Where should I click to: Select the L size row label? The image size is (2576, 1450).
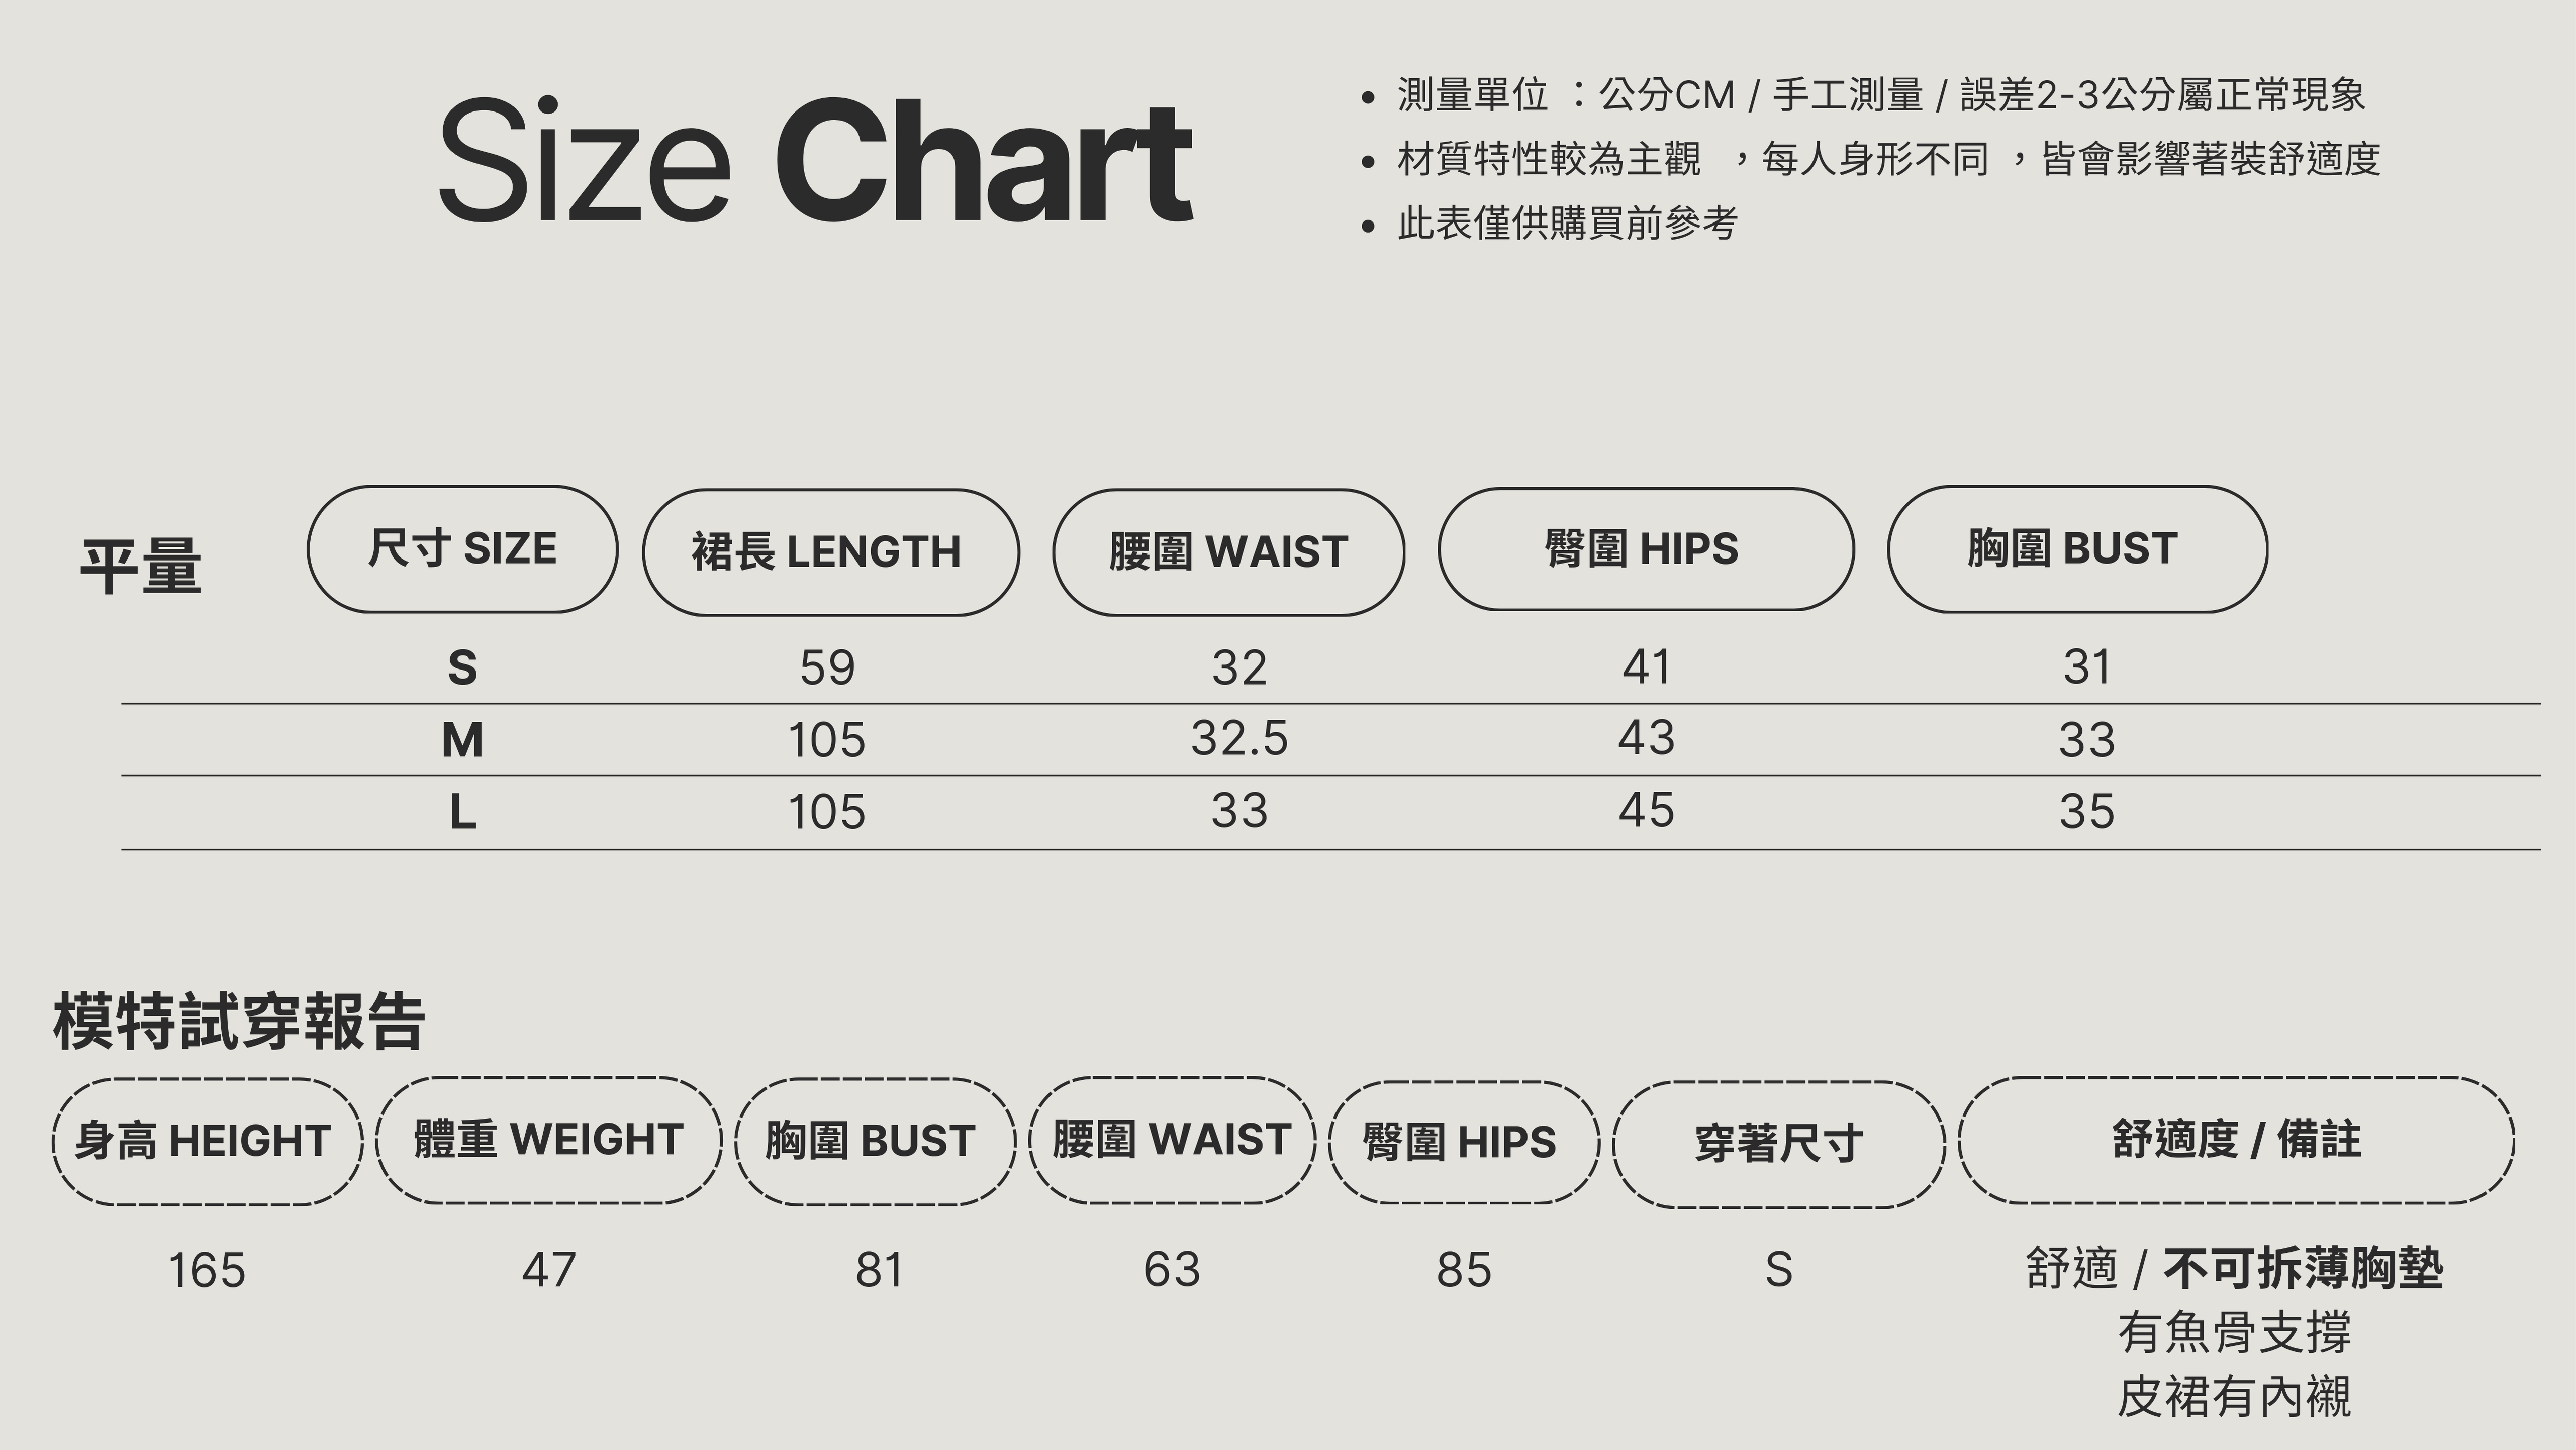click(462, 812)
